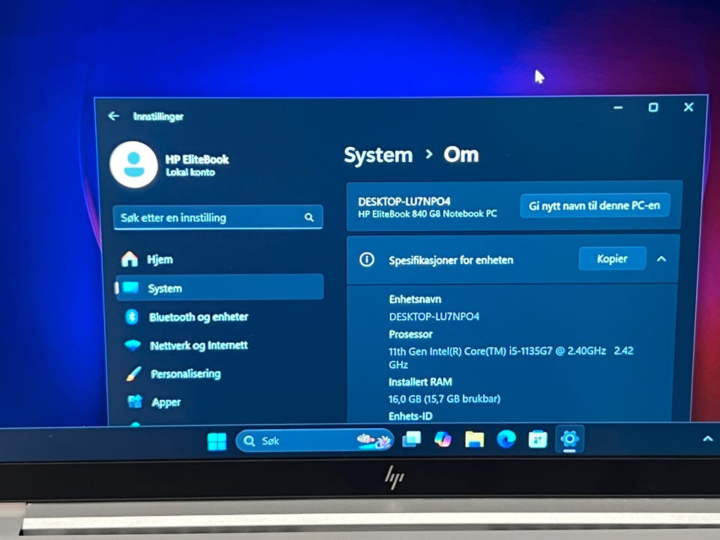The height and width of the screenshot is (540, 720).
Task: Go back with the Innstillinger arrow
Action: (113, 116)
